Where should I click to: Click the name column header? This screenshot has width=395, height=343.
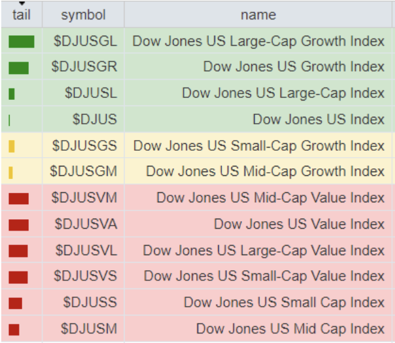[x=258, y=15]
